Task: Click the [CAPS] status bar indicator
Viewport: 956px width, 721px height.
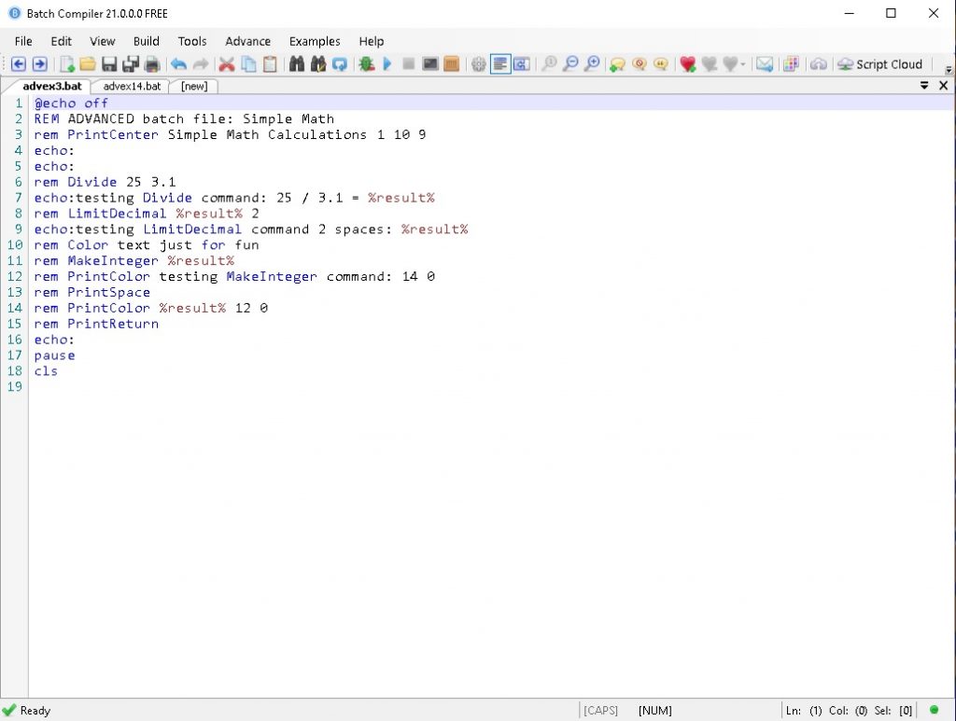Action: coord(600,711)
